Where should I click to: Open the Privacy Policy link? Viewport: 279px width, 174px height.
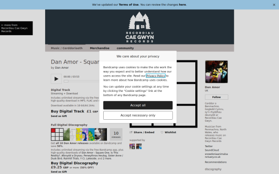[x=156, y=76]
